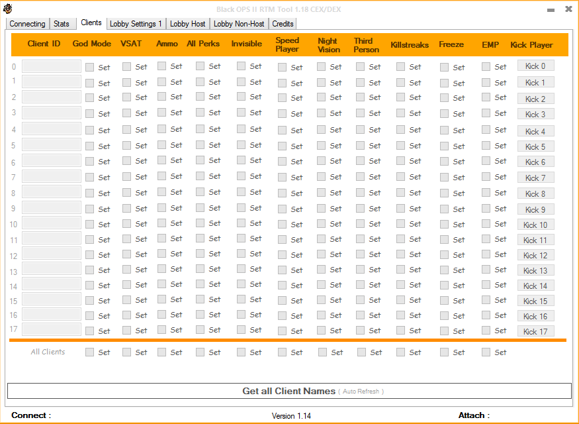579x424 pixels.
Task: Set Killstreaks for client 14
Action: [400, 285]
